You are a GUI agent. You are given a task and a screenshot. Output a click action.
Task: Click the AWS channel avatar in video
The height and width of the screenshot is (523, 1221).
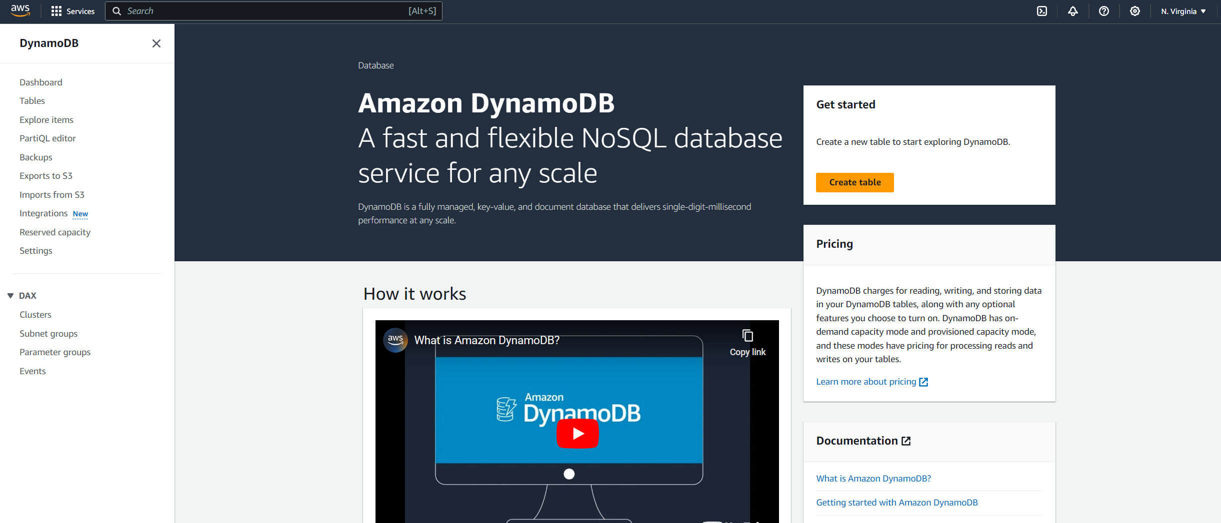[395, 340]
